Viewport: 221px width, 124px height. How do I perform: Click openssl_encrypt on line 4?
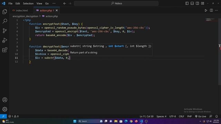tap(67, 31)
